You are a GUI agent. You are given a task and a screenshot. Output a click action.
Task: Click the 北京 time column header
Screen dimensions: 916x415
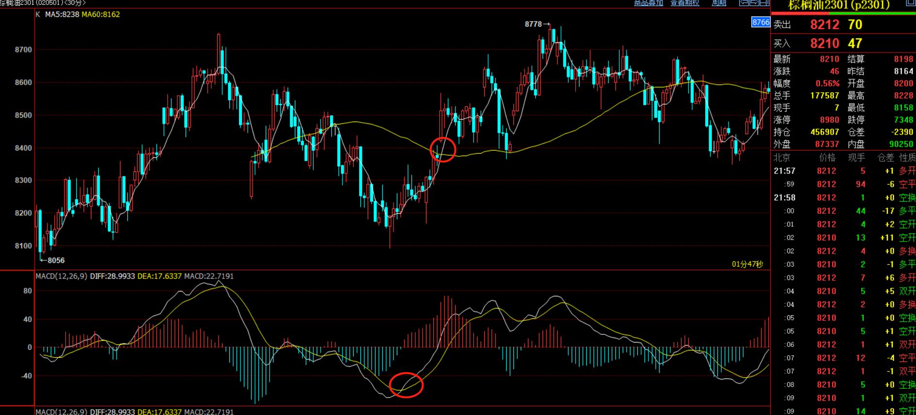pos(782,158)
